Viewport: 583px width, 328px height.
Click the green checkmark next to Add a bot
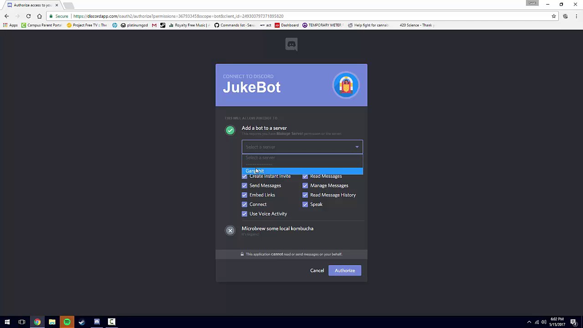point(230,130)
